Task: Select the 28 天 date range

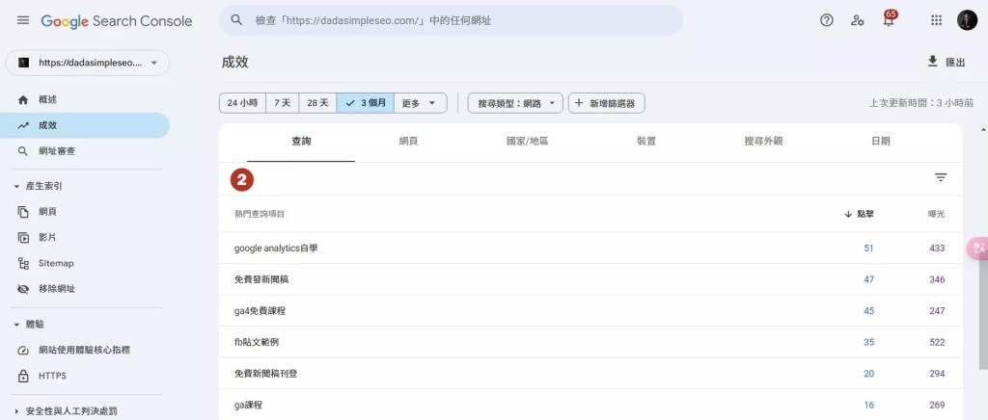Action: (317, 103)
